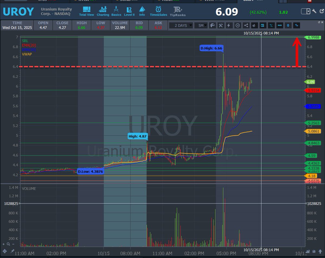
Task: Toggle the IND indicators button
Action: [279, 25]
